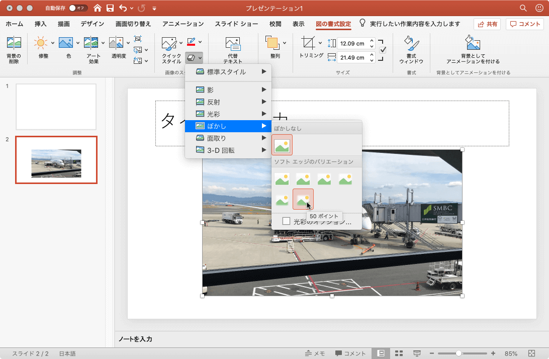Select the slide 1 thumbnail
The width and height of the screenshot is (549, 359).
click(56, 107)
